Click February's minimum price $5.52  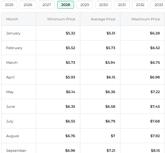click(70, 48)
